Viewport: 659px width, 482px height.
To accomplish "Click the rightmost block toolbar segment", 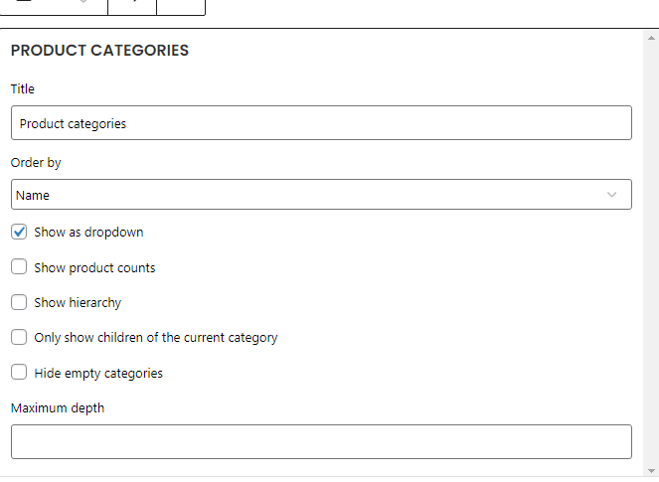I will click(x=181, y=6).
